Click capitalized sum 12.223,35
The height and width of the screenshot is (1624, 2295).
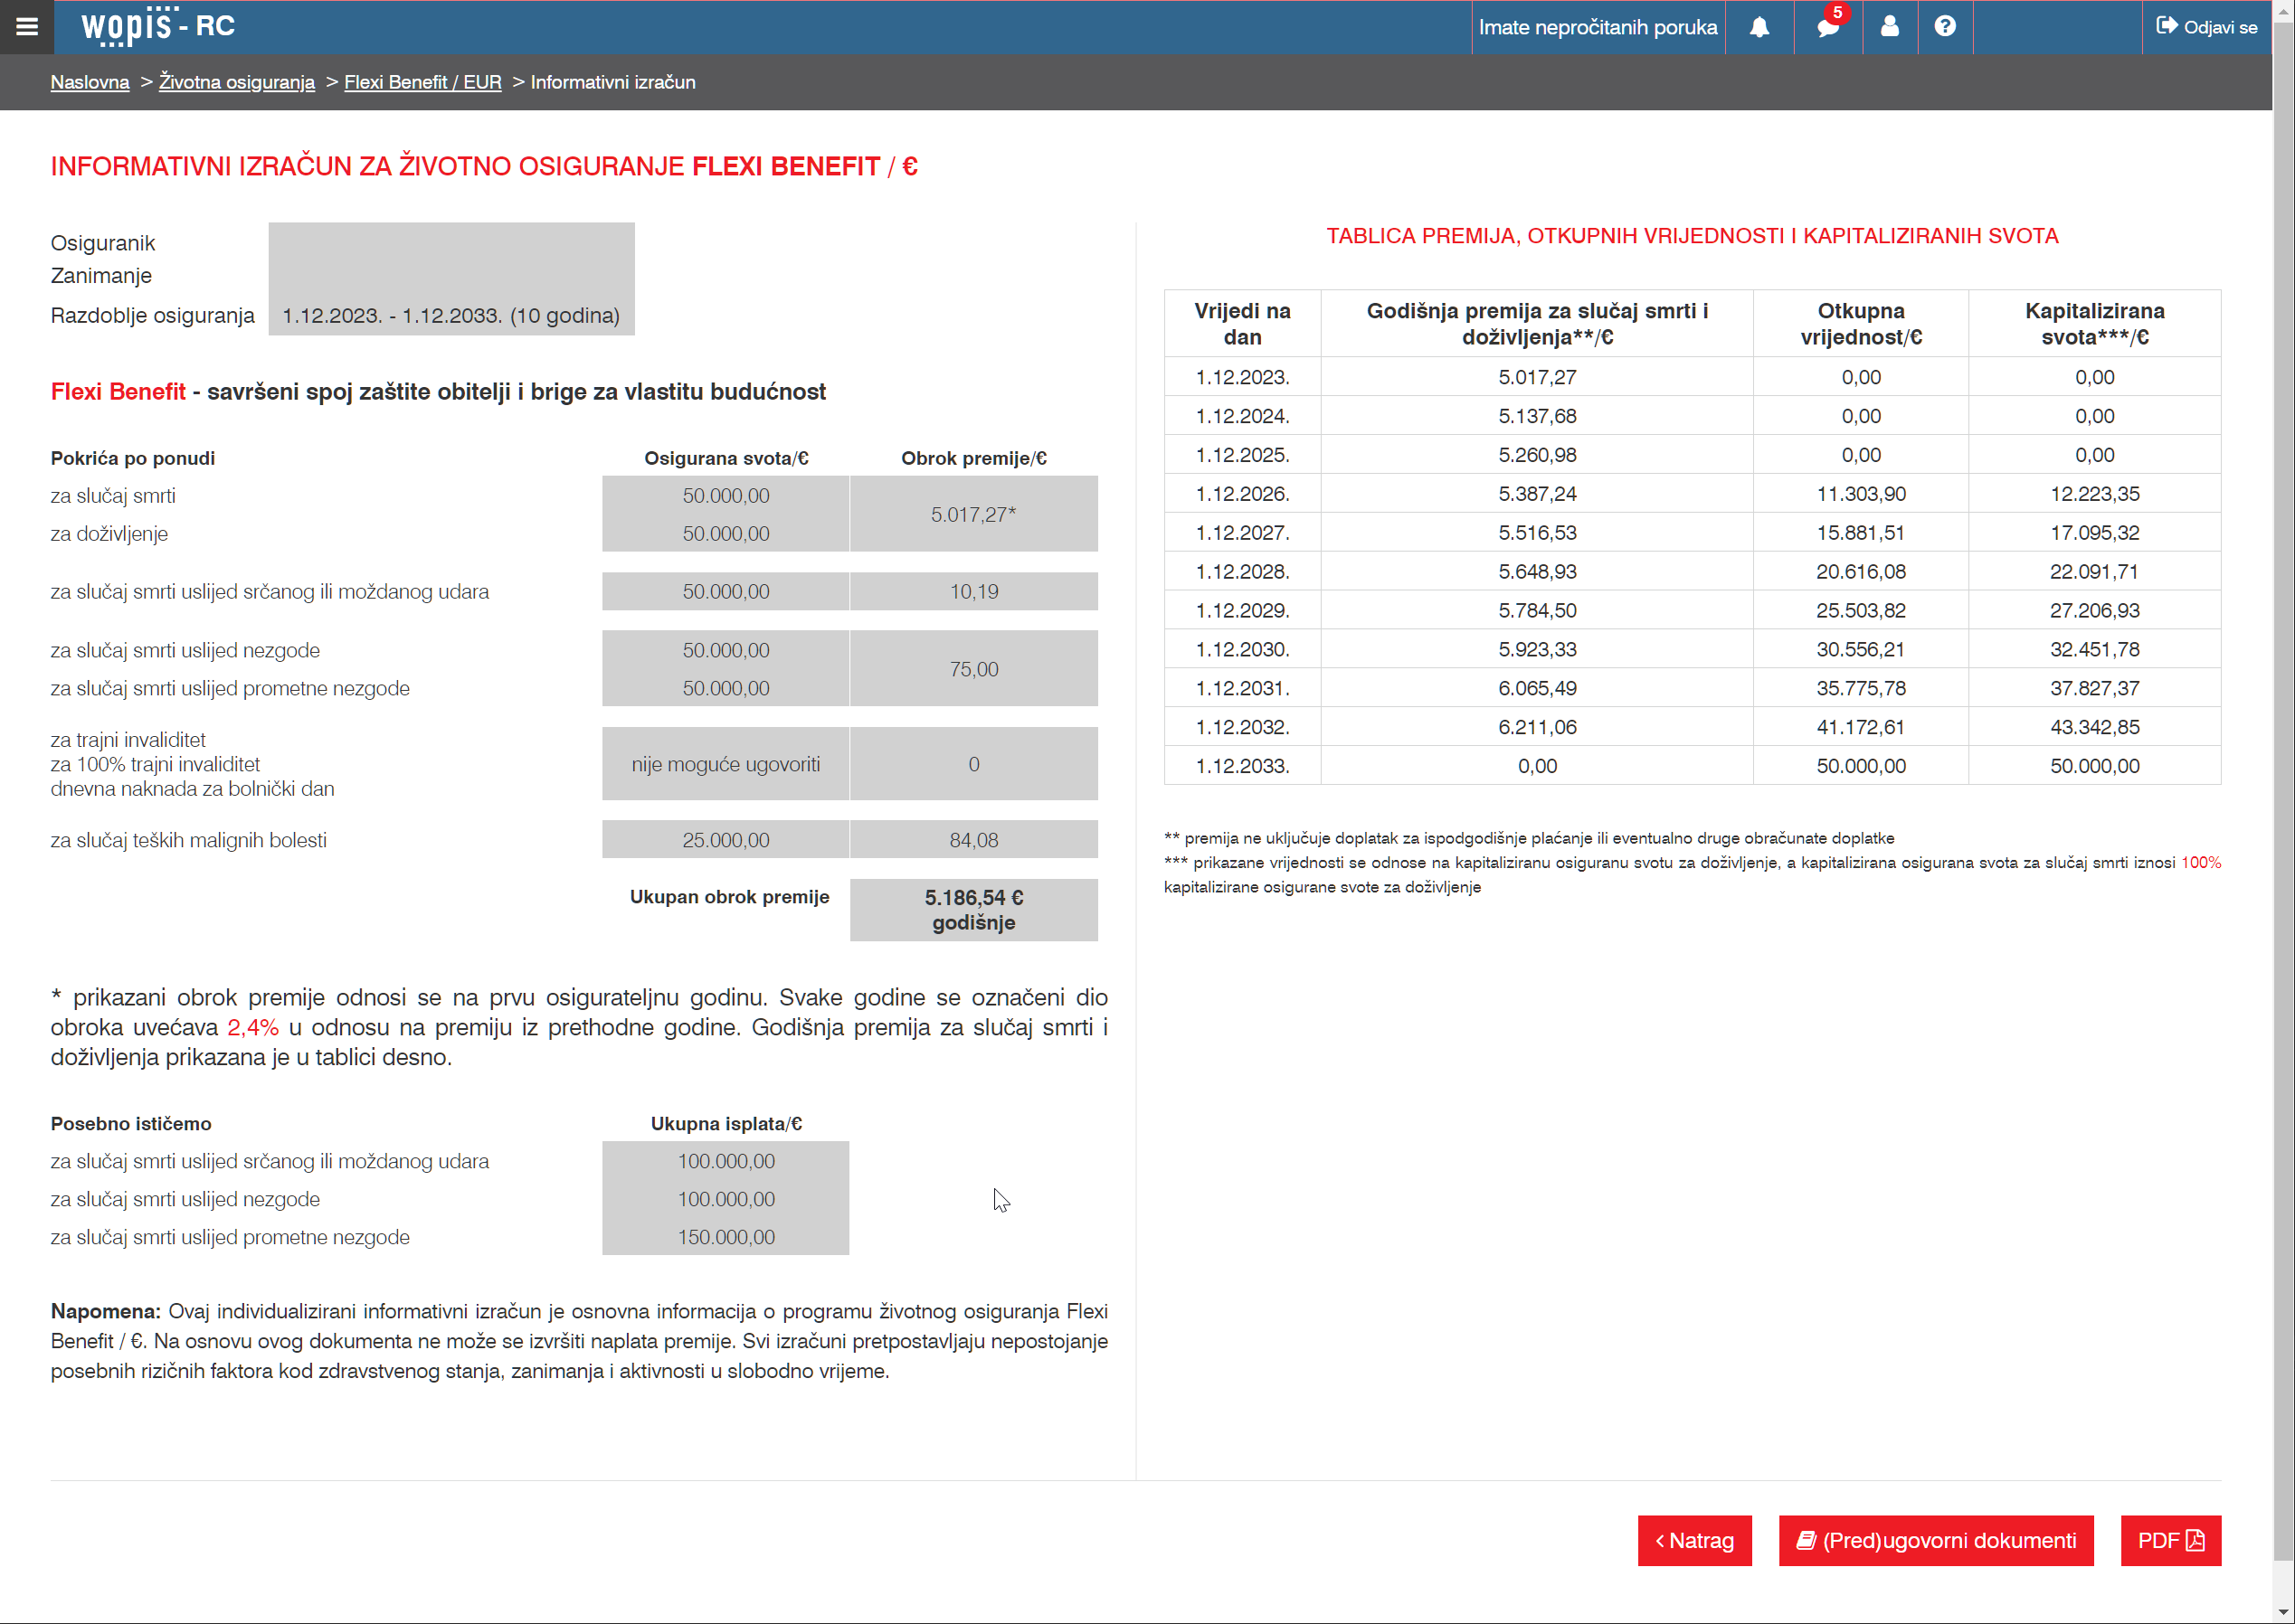point(2094,494)
